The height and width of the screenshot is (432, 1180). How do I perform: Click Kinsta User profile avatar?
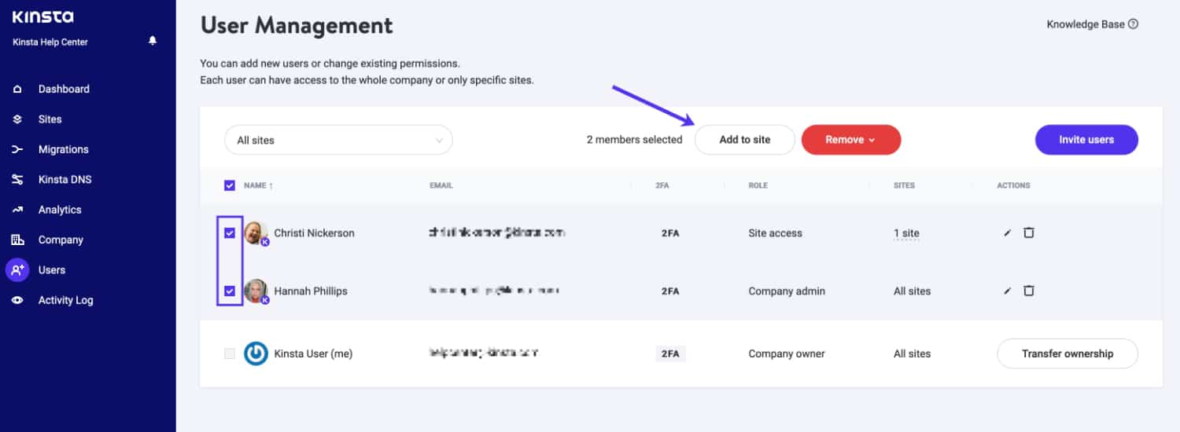tap(256, 353)
